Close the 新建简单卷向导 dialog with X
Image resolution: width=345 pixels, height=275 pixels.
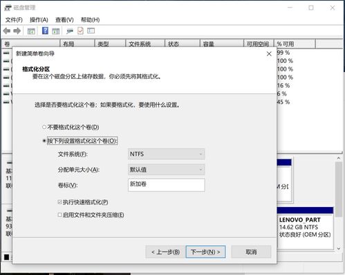pyautogui.click(x=269, y=54)
